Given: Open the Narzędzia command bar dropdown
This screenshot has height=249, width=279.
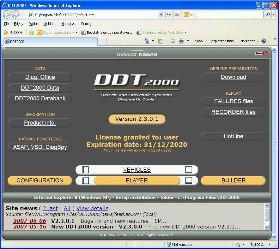Looking at the screenshot, I should 249,41.
